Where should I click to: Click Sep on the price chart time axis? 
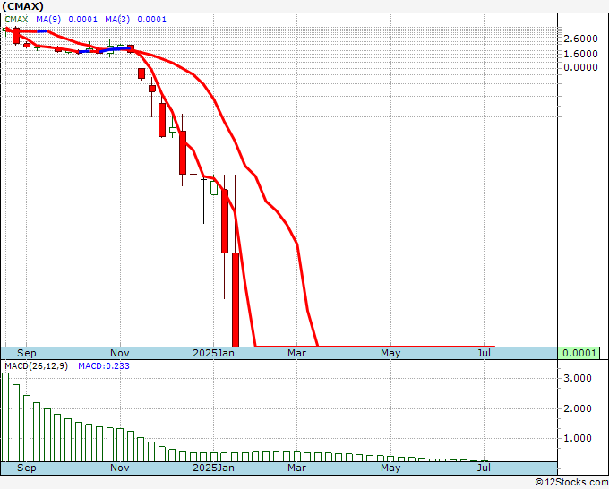26,353
